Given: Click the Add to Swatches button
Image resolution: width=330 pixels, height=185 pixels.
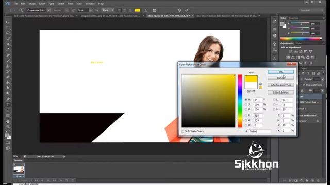Looking at the screenshot, I should [x=280, y=85].
